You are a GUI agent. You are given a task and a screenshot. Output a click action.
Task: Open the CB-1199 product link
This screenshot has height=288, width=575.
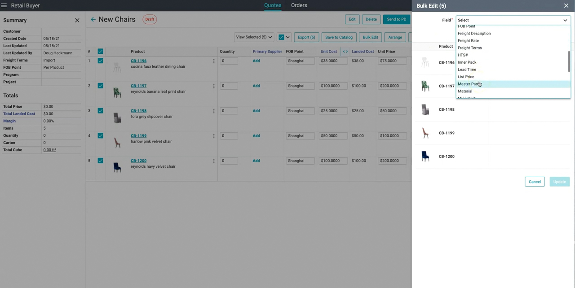click(x=138, y=135)
